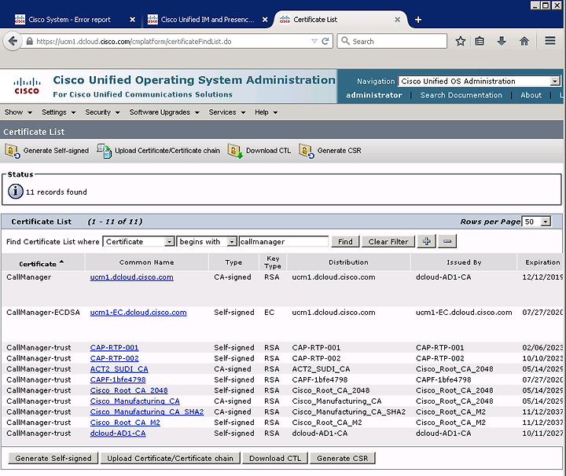Open a new browser tab with plus
566x476 pixels.
pos(418,20)
